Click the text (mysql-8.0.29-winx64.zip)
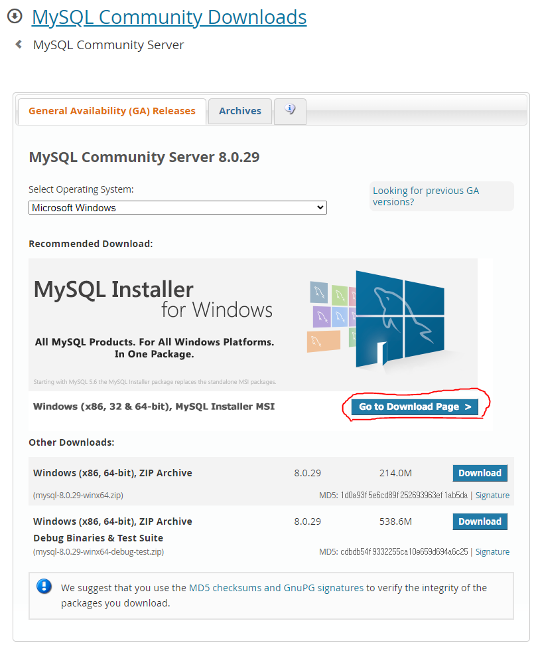The width and height of the screenshot is (538, 649). pyautogui.click(x=78, y=496)
